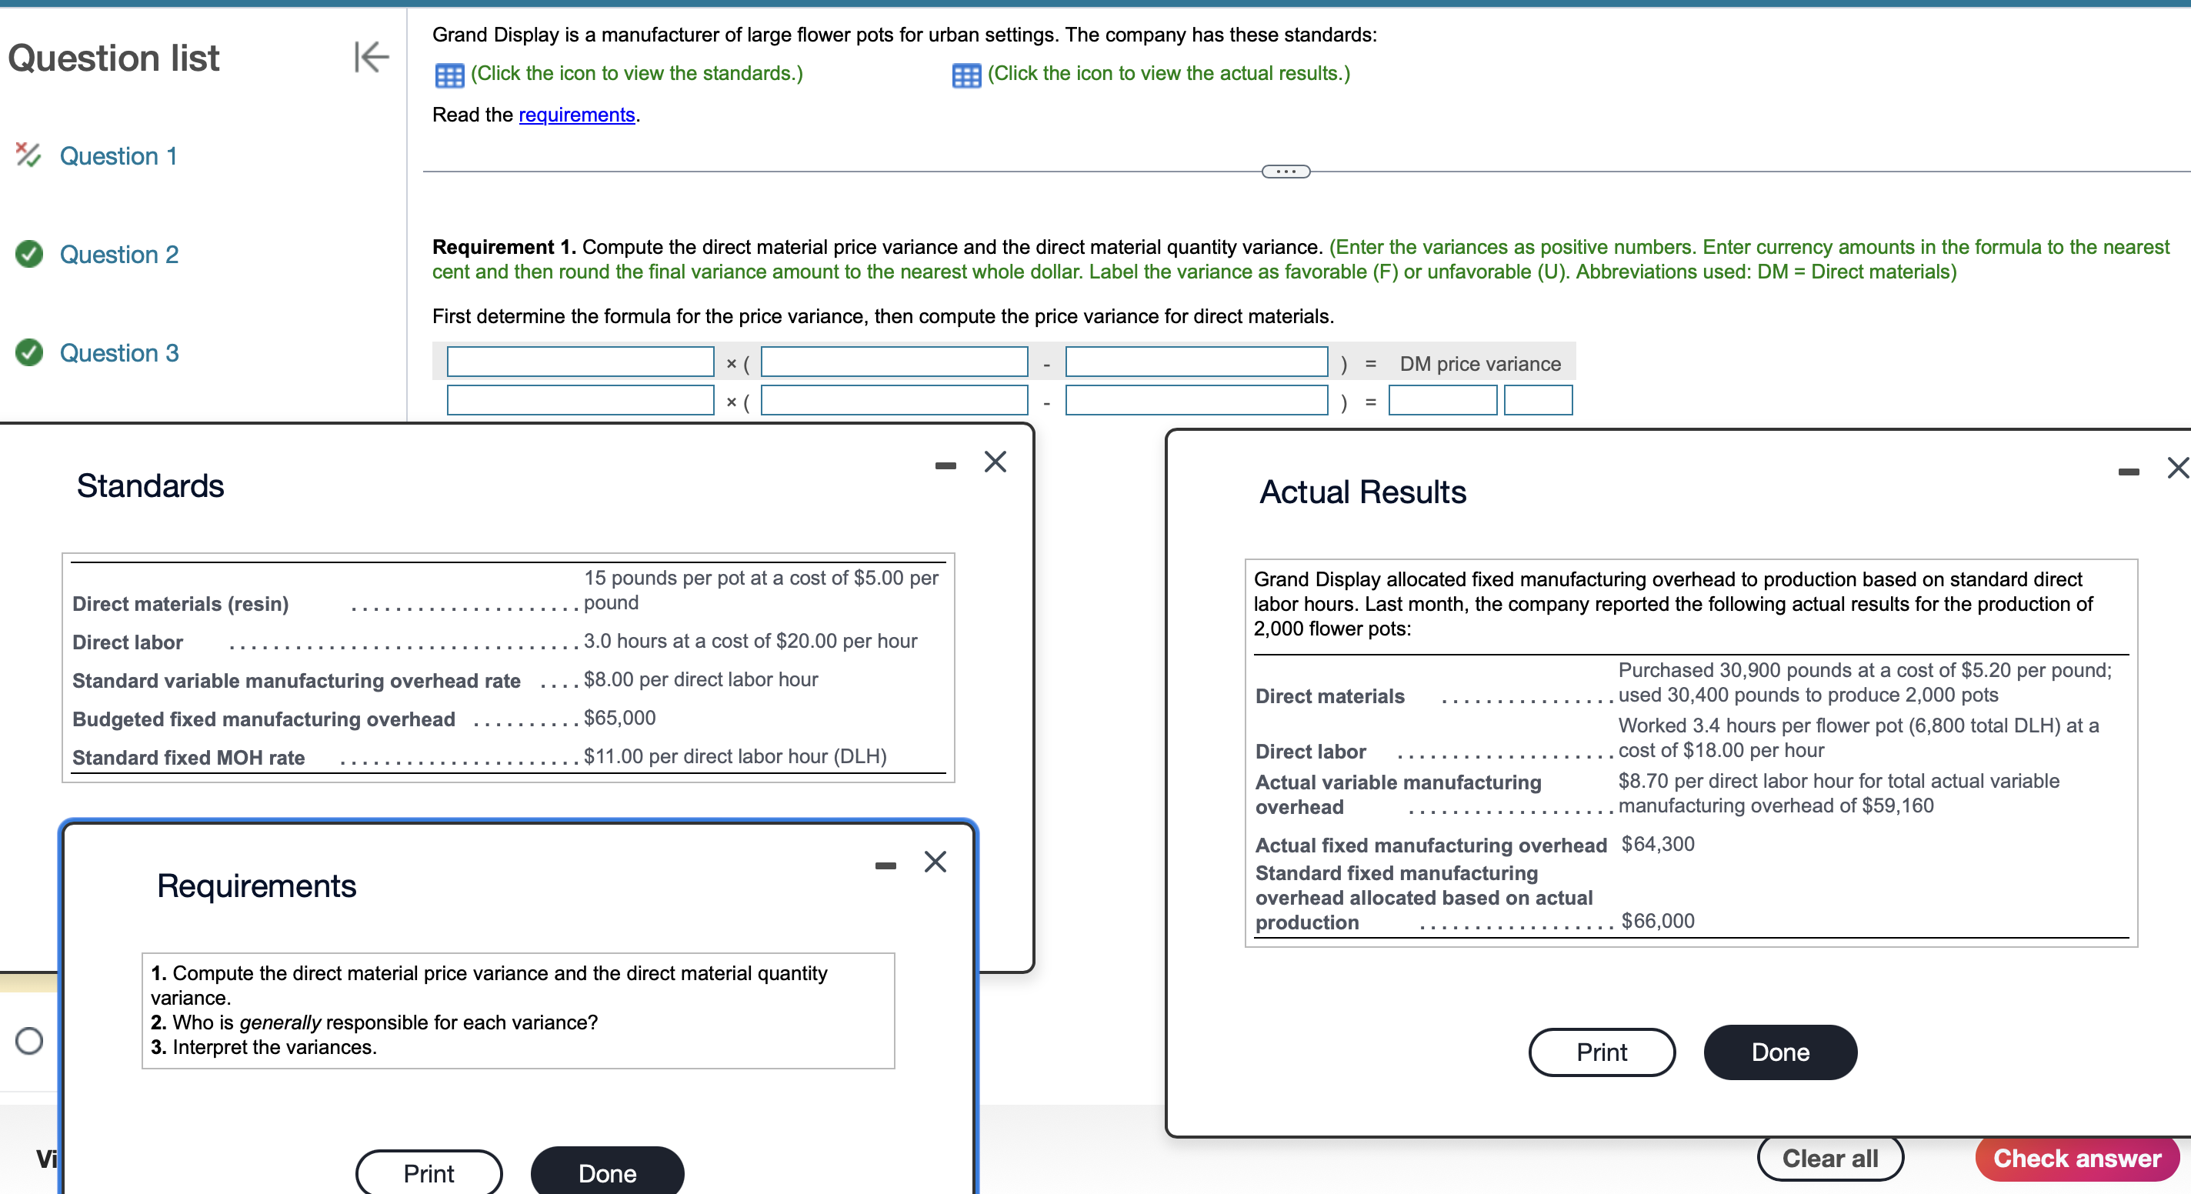Screen dimensions: 2191x1194
Task: Click the green checkmark beside Question 3
Action: coord(29,352)
